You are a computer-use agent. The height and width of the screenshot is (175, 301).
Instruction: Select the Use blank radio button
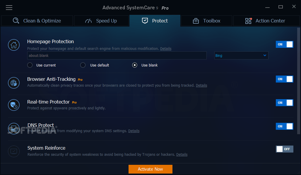pyautogui.click(x=135, y=65)
